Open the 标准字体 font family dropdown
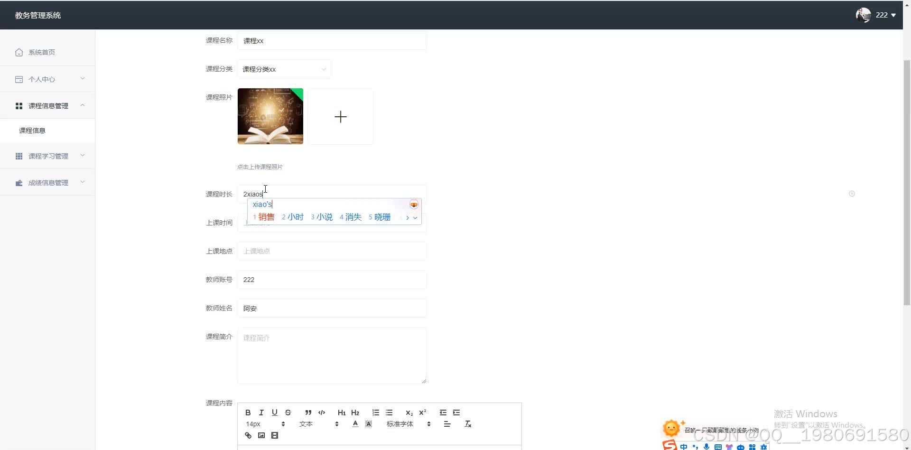Image resolution: width=911 pixels, height=450 pixels. click(409, 424)
